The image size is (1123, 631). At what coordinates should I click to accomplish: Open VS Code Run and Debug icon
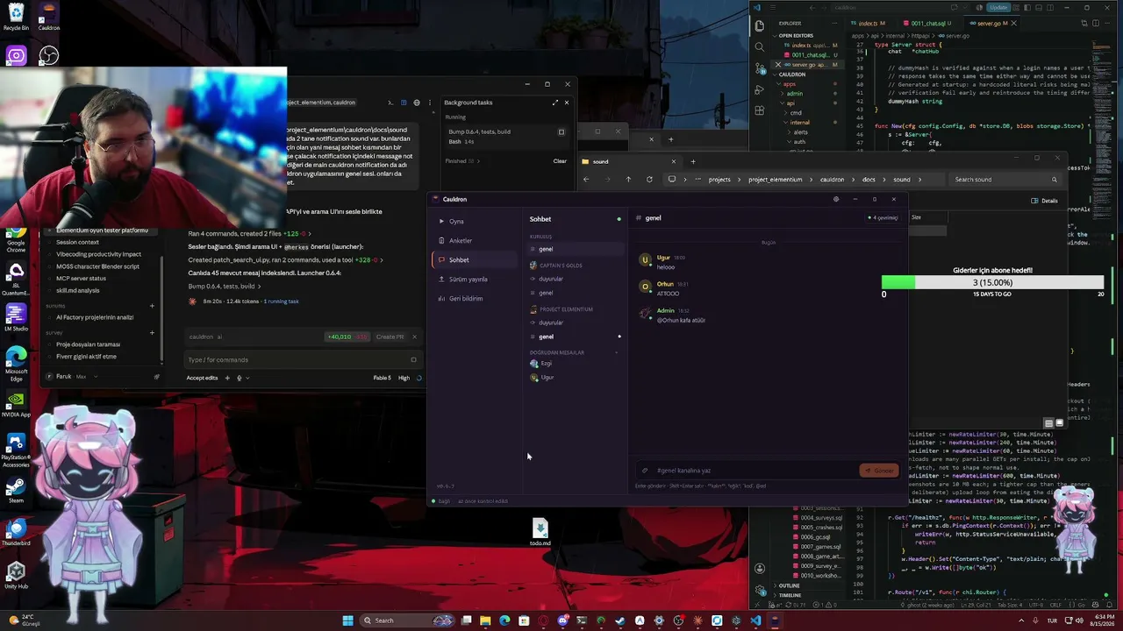[x=760, y=89]
